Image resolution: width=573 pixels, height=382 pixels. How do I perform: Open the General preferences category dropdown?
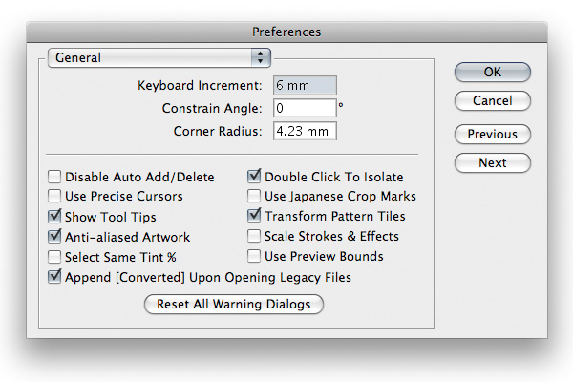click(159, 57)
